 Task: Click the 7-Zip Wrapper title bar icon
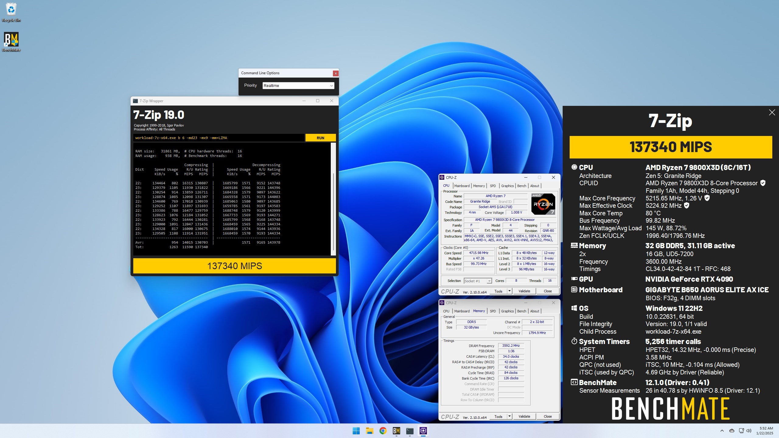[135, 101]
